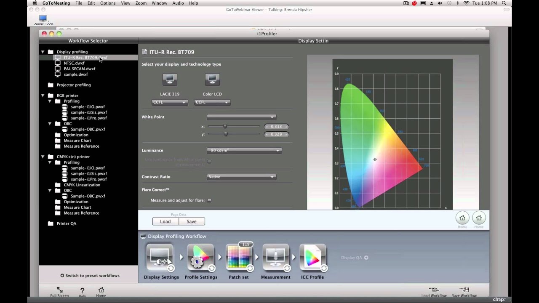Collapse the Display profiling tree node
Viewport: 539px width, 303px height.
[x=43, y=52]
